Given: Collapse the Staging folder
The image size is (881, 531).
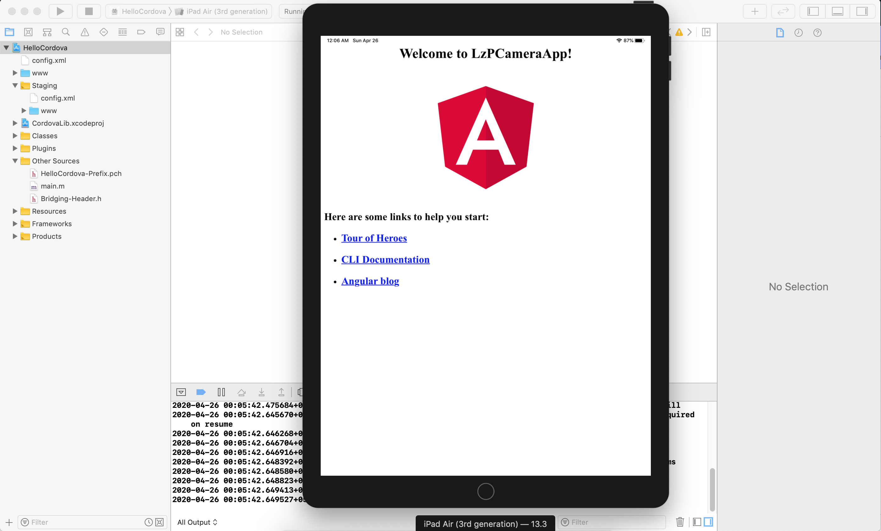Looking at the screenshot, I should (x=15, y=85).
